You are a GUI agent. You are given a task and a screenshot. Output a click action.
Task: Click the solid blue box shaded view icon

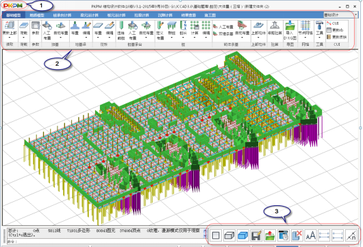click(x=243, y=235)
